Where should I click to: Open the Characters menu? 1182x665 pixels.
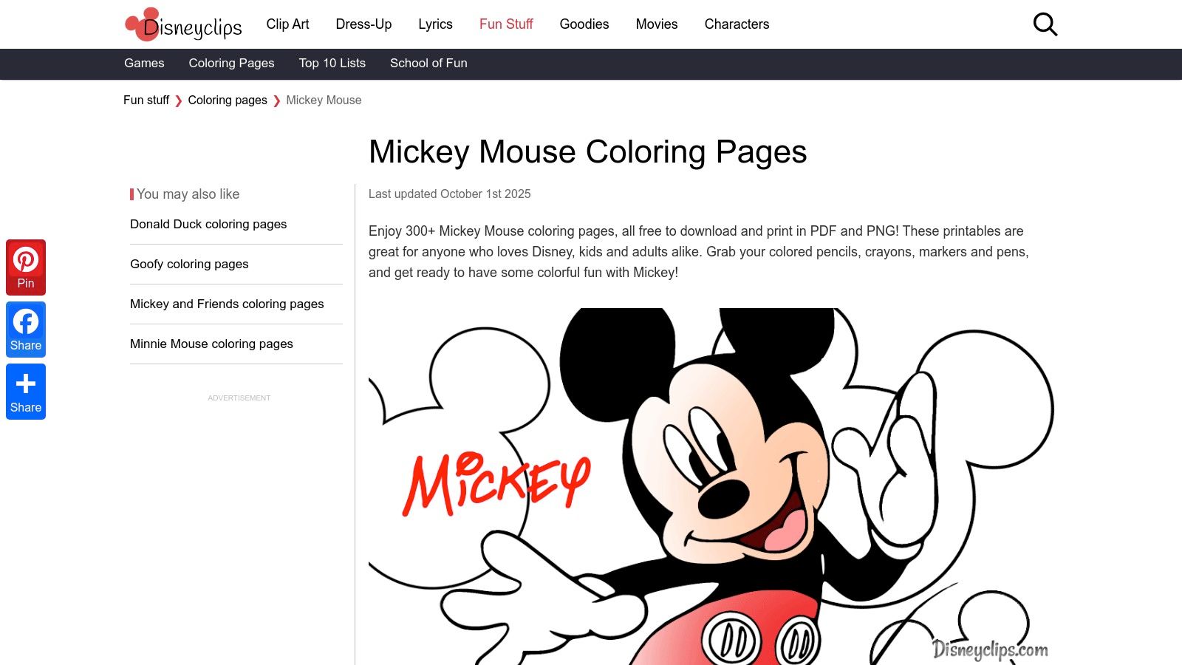click(x=737, y=24)
